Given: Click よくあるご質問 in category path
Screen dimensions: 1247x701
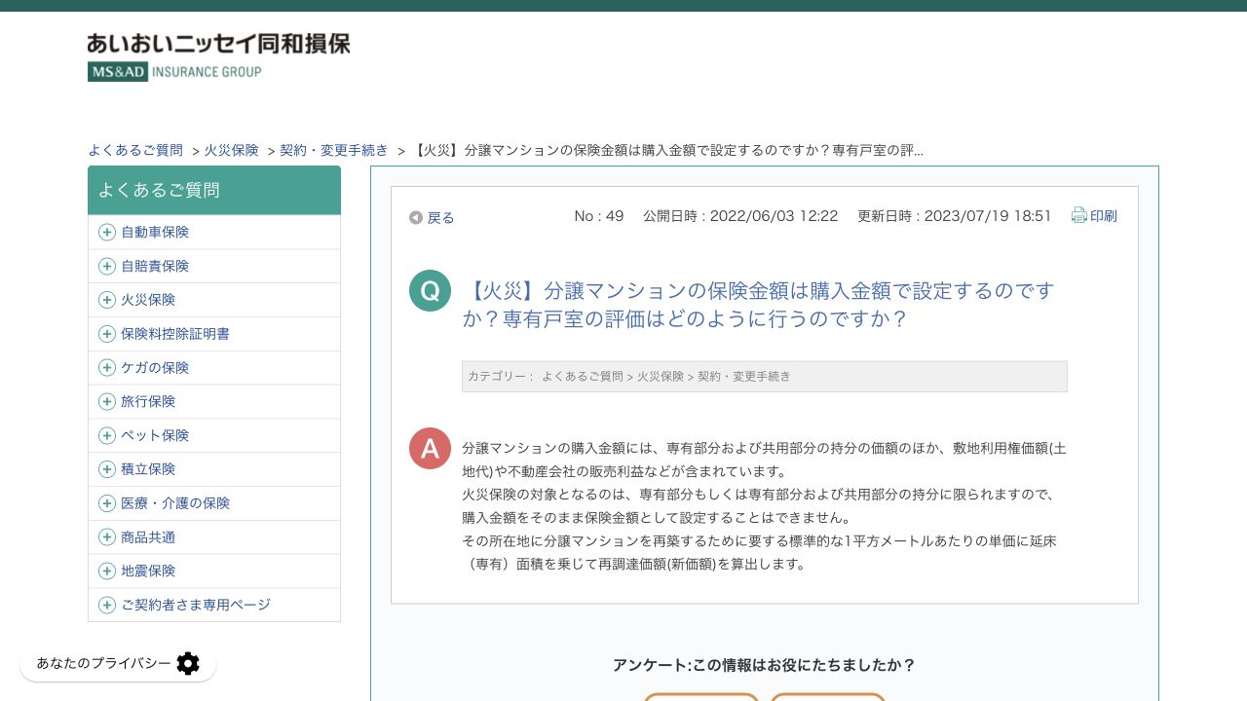Looking at the screenshot, I should [582, 376].
